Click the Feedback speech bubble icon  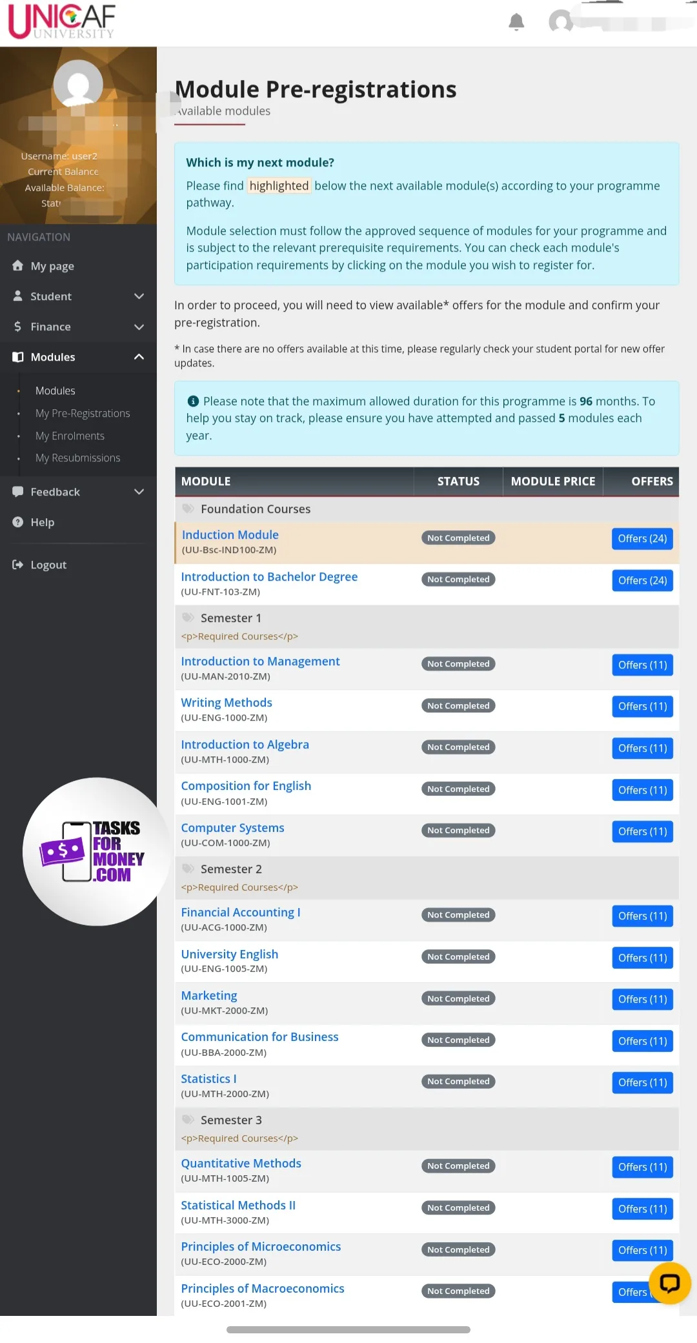point(18,492)
